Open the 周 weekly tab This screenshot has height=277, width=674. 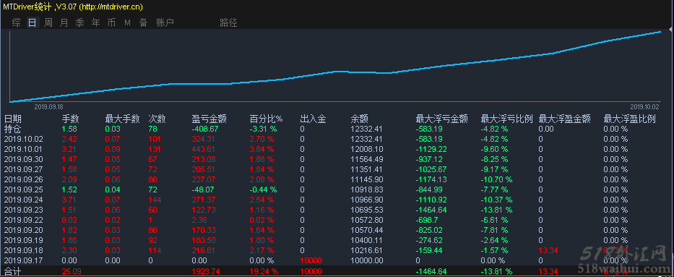click(x=48, y=23)
